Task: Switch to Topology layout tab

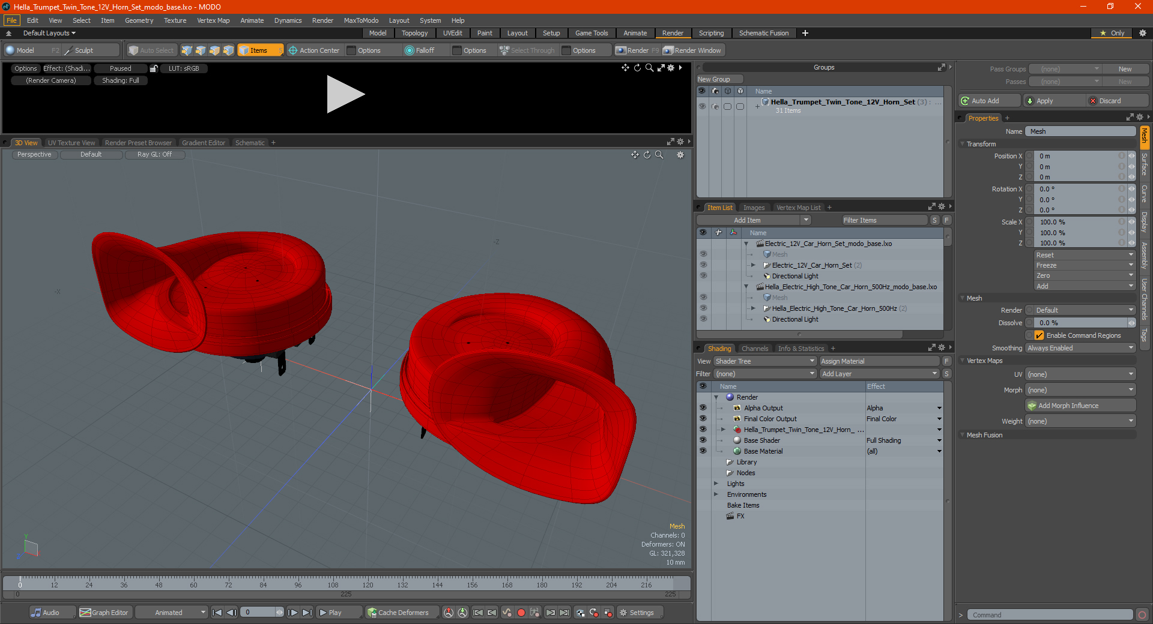Action: point(414,33)
